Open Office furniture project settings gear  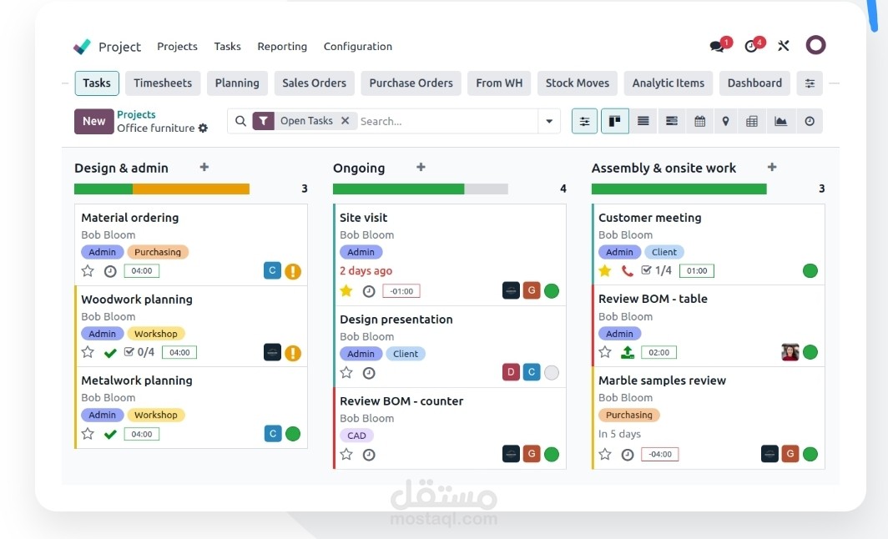pyautogui.click(x=203, y=128)
